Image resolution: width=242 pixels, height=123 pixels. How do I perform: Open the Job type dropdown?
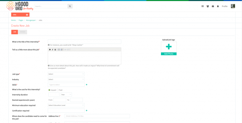(x=66, y=74)
